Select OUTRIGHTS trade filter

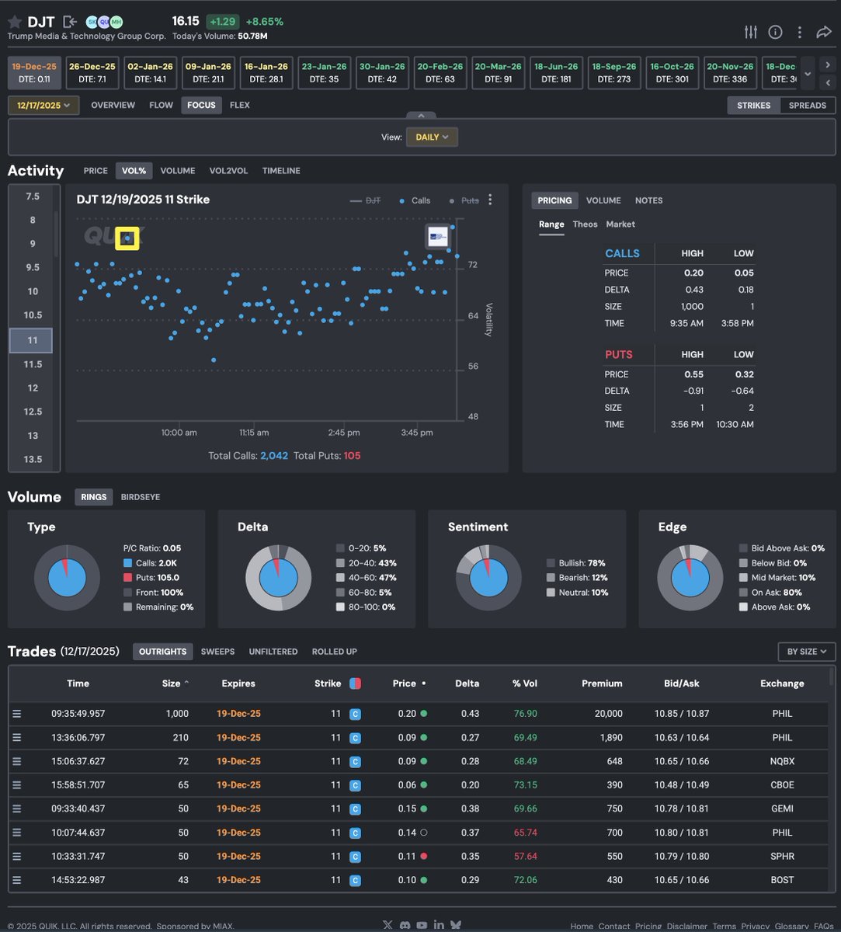pyautogui.click(x=164, y=652)
